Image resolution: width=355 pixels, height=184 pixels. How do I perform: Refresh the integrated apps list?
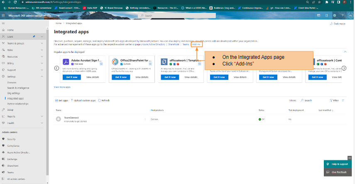click(x=104, y=100)
